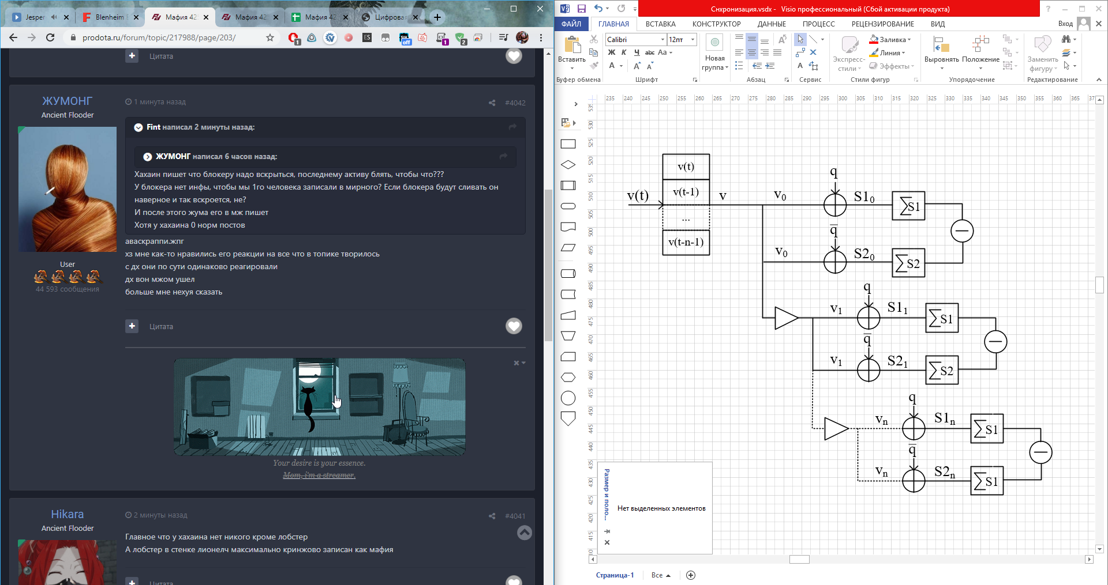Toggle bold Ж formatting
The width and height of the screenshot is (1108, 585).
pos(611,52)
